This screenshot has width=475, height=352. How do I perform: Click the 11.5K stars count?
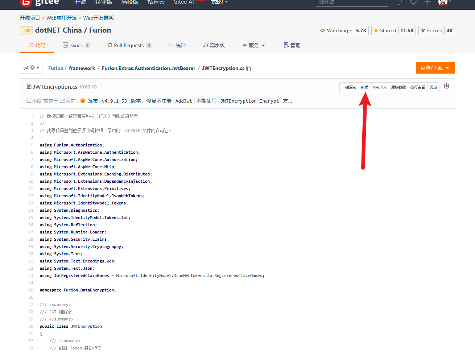(407, 30)
